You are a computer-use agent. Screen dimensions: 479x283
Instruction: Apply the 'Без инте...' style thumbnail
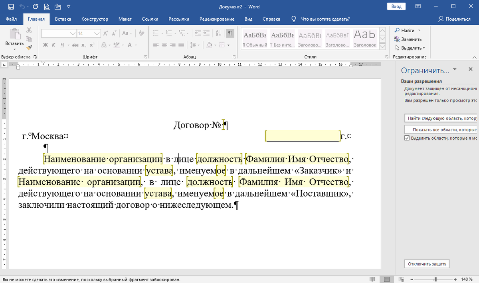point(282,39)
